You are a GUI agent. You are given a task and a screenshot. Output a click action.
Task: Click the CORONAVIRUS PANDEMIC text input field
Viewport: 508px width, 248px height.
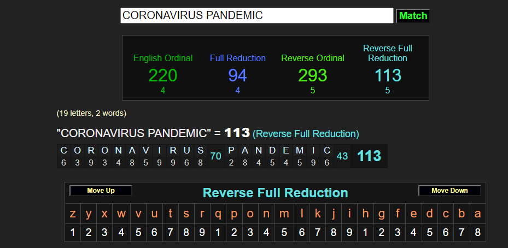click(x=256, y=16)
